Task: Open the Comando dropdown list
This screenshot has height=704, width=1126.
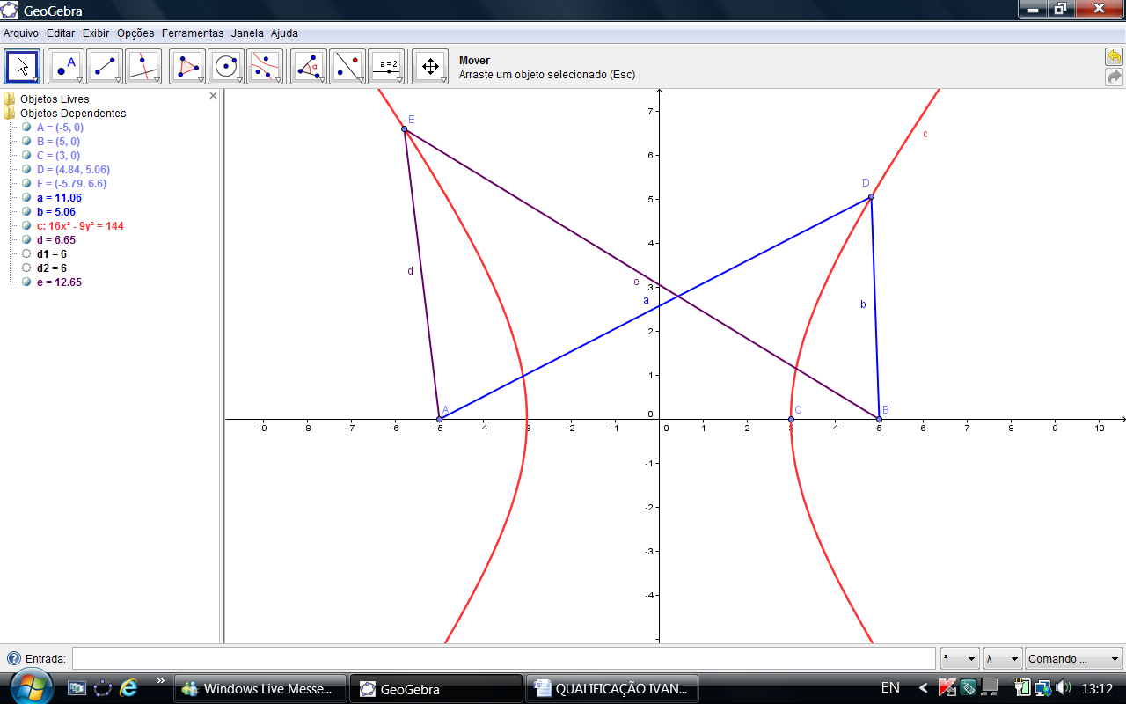Action: [x=1074, y=658]
